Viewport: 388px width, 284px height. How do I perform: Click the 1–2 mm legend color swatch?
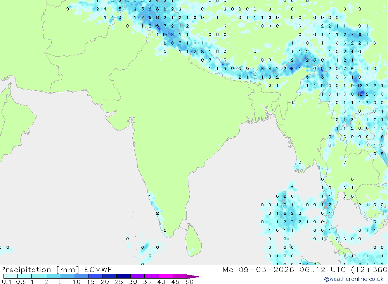(38, 276)
